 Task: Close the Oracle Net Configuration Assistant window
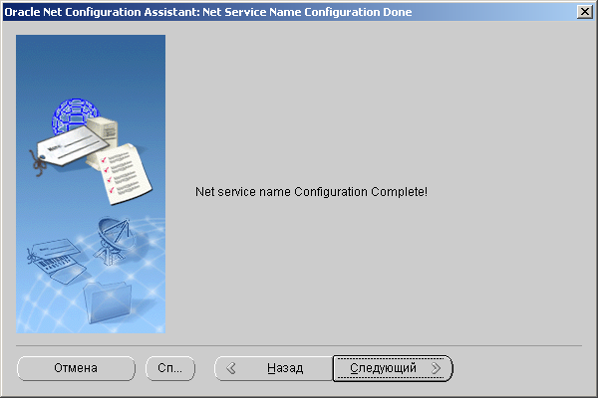click(x=585, y=12)
